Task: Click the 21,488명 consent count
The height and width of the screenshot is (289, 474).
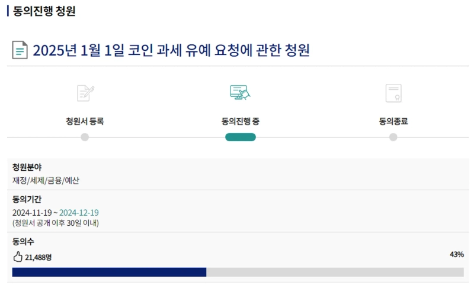Action: click(x=39, y=257)
